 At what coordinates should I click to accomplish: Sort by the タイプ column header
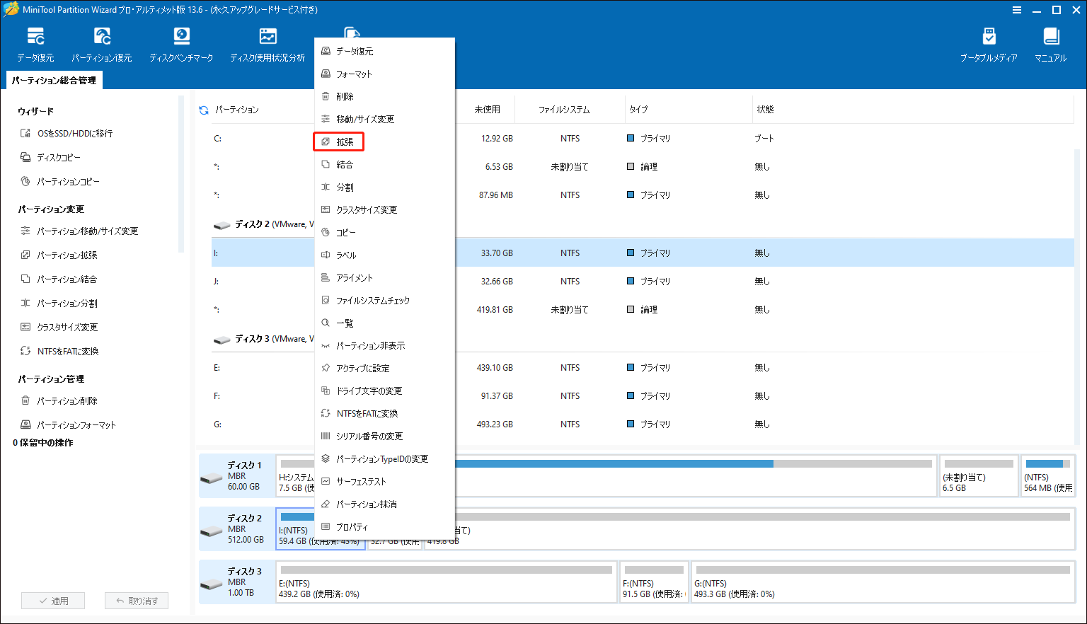point(638,110)
